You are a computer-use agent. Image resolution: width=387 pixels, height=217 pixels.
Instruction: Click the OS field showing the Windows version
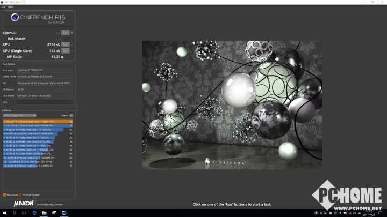point(45,83)
